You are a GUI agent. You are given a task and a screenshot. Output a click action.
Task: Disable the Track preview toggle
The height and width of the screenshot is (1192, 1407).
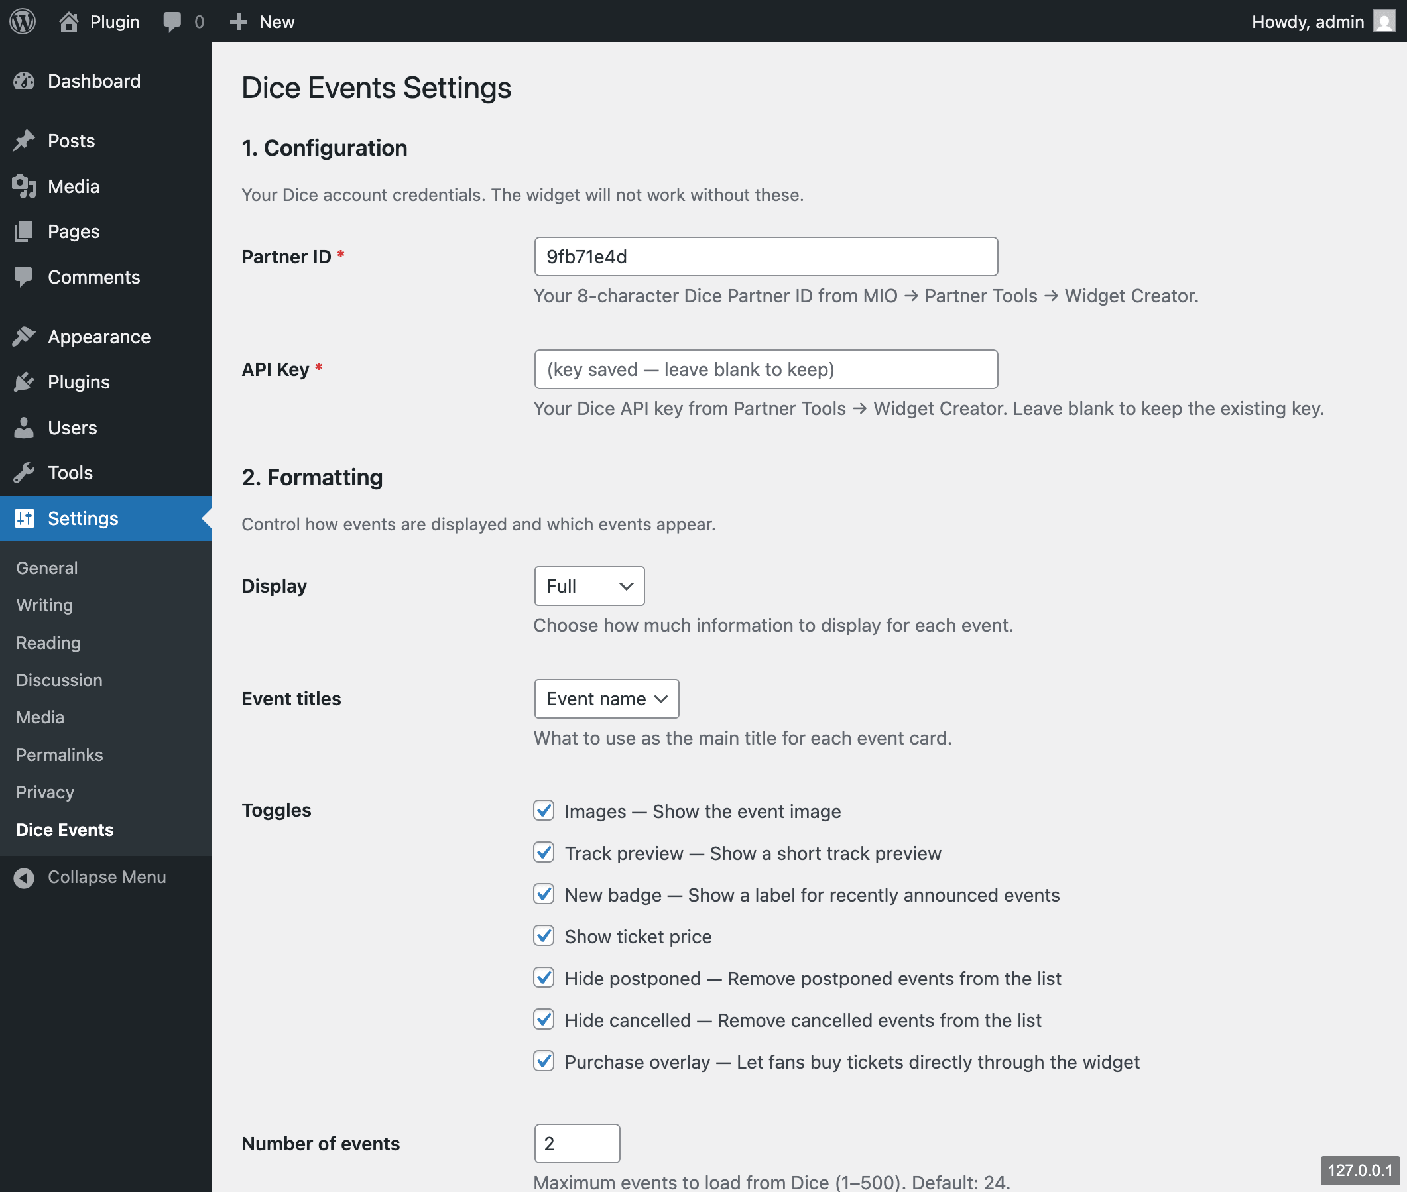coord(544,853)
